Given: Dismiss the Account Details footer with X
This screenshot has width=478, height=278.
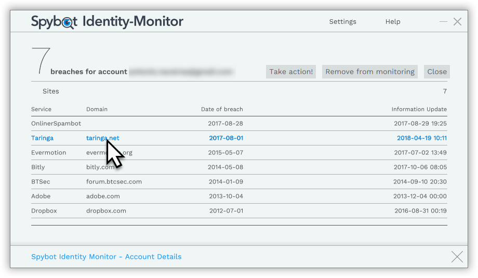Looking at the screenshot, I should pyautogui.click(x=457, y=257).
